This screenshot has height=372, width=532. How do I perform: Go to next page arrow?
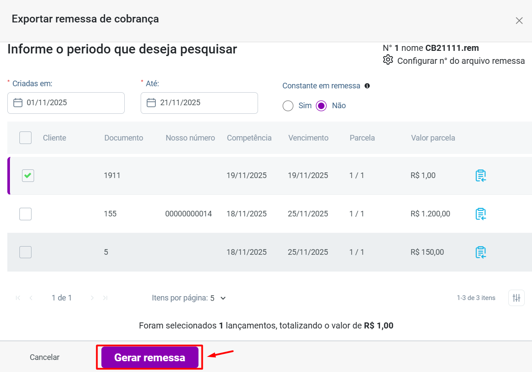point(92,298)
